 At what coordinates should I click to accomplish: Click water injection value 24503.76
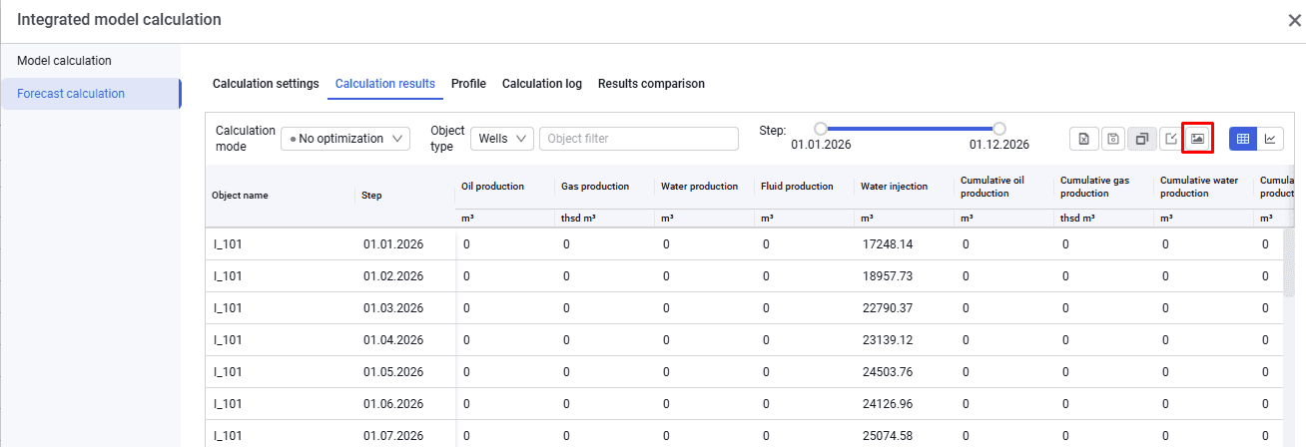tap(888, 371)
